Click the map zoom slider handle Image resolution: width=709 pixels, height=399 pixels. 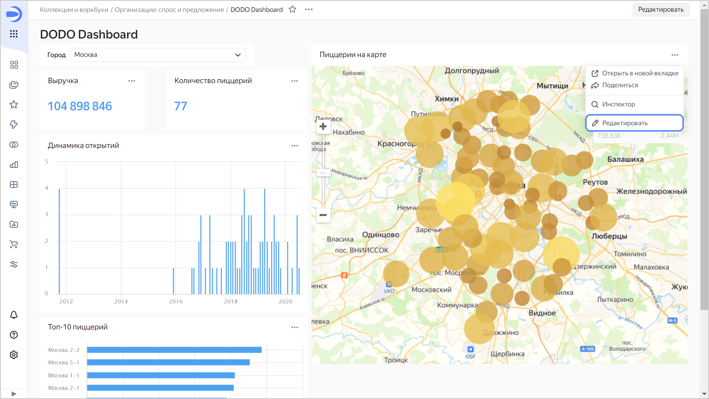pos(323,173)
